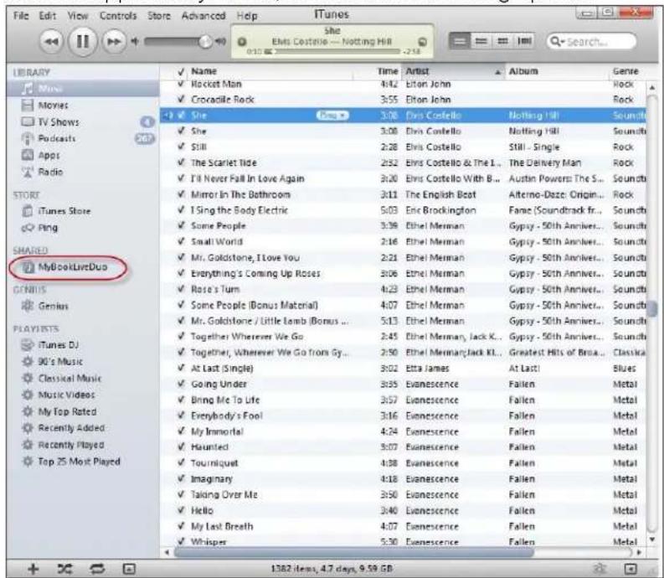Select Music in the Library sidebar
The image size is (664, 578).
(83, 88)
